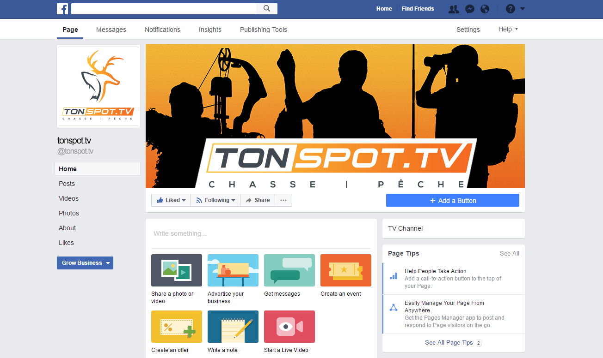Click the Facebook logo icon

(x=62, y=9)
